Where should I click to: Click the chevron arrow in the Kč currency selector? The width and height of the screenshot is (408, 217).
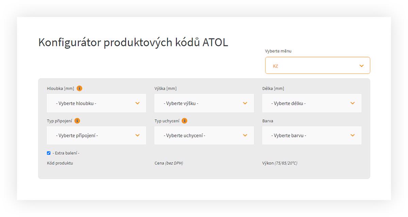361,66
